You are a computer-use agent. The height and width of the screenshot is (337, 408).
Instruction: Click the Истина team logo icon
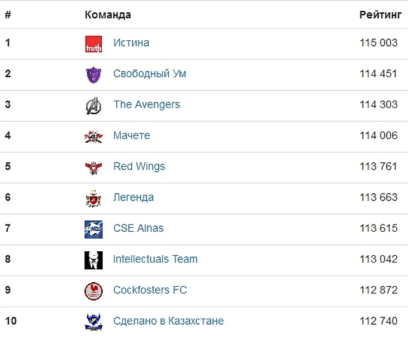point(93,44)
